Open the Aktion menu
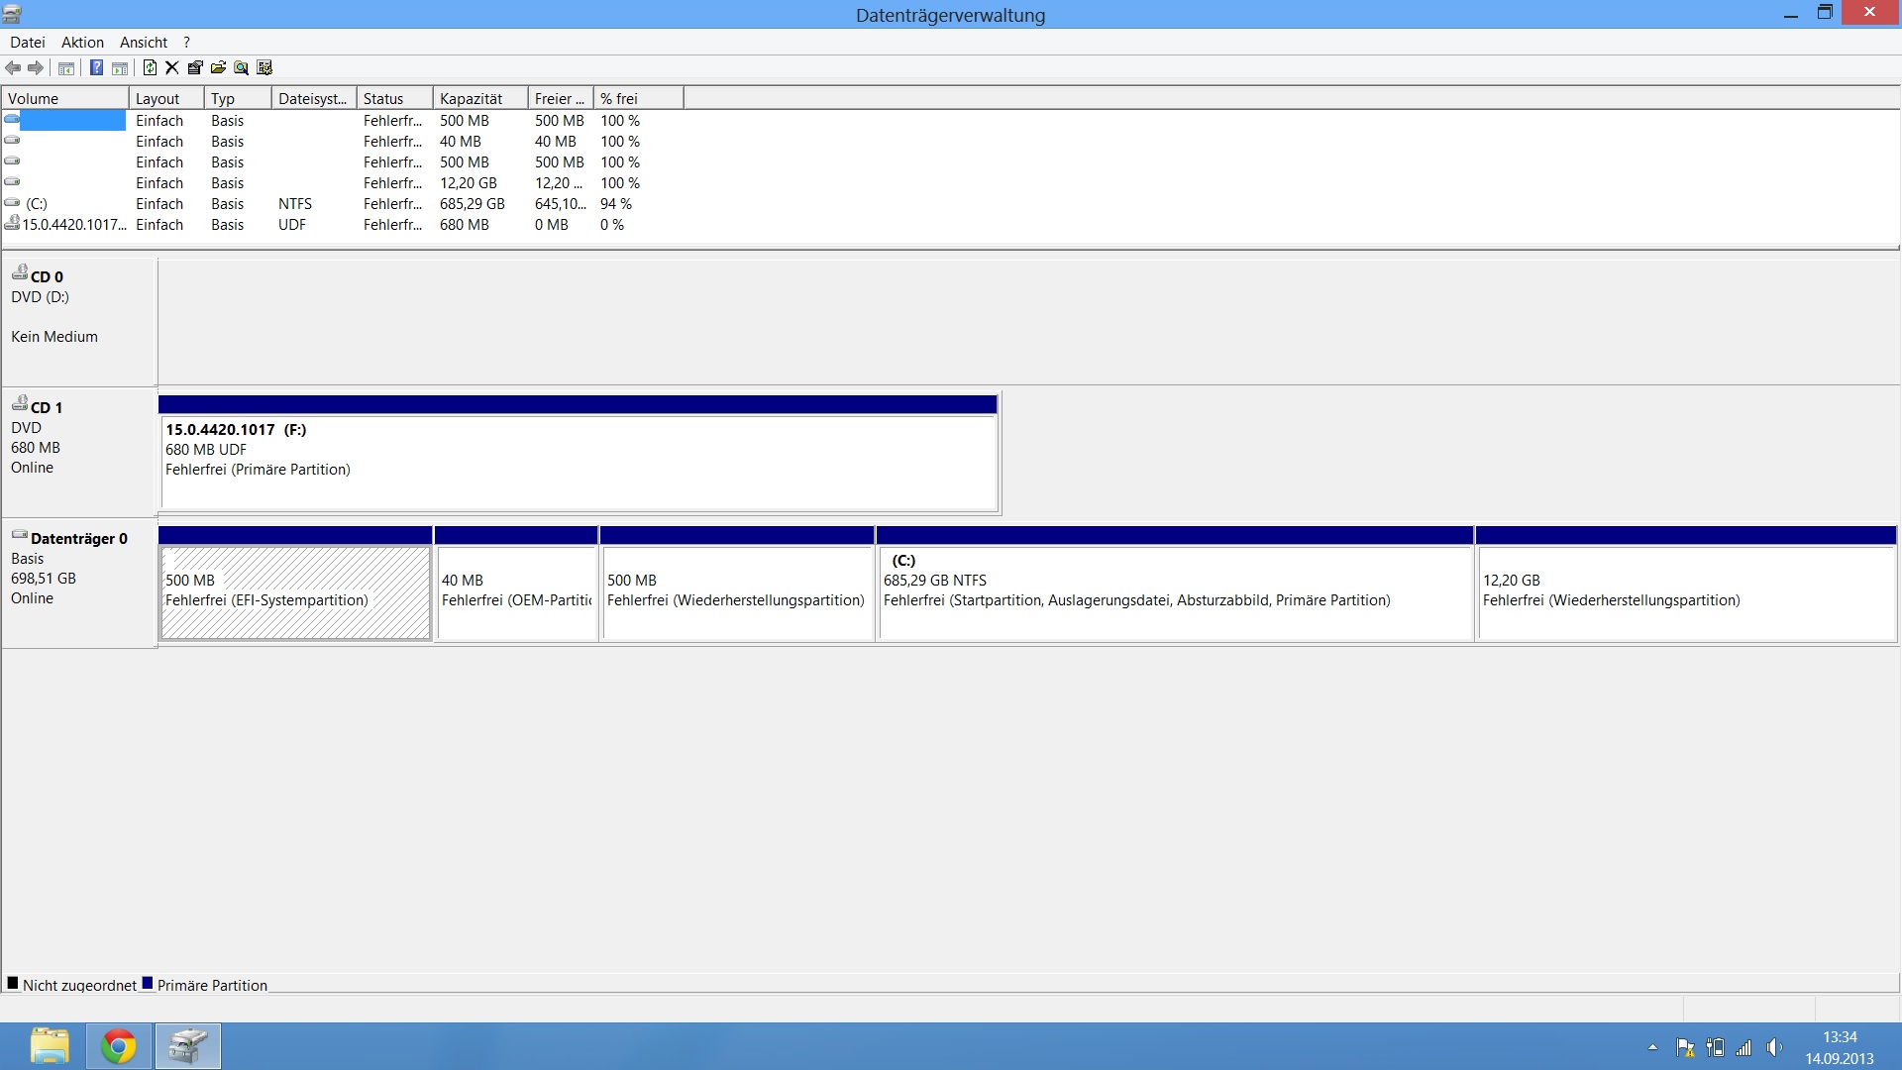 pyautogui.click(x=82, y=43)
